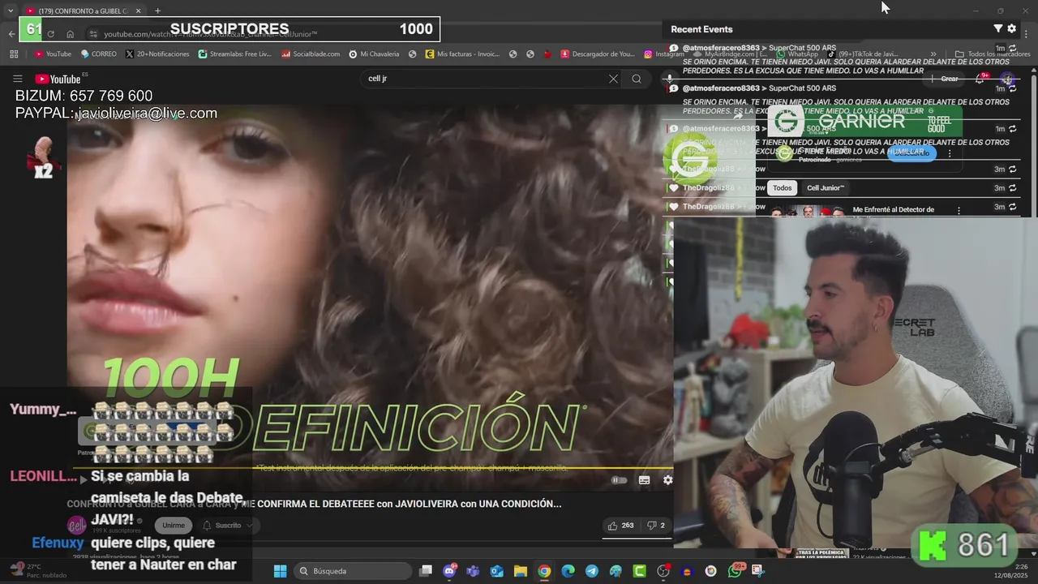1038x584 pixels.
Task: Close the CONFRONTO a GUIBEL tab
Action: pyautogui.click(x=138, y=11)
